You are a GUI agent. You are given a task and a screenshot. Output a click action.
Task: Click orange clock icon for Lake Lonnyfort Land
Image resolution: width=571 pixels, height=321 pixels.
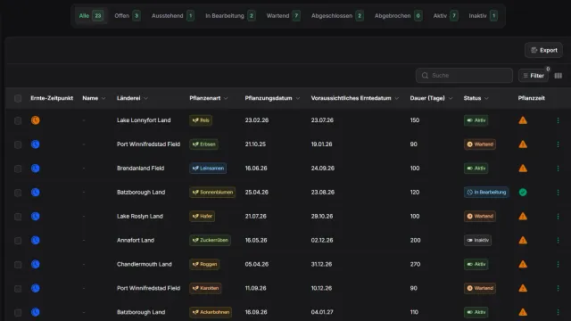point(36,120)
